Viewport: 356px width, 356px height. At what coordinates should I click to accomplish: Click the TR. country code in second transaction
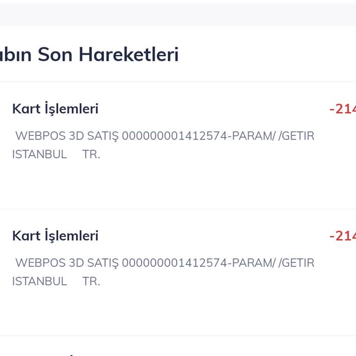click(x=91, y=281)
